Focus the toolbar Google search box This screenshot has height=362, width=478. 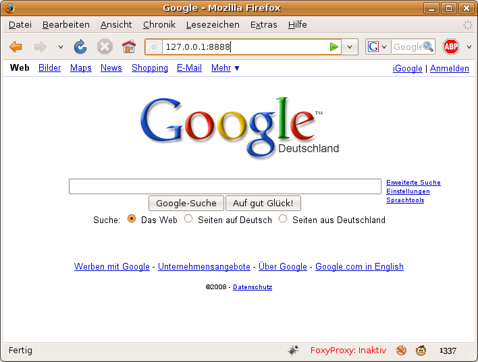(x=406, y=47)
